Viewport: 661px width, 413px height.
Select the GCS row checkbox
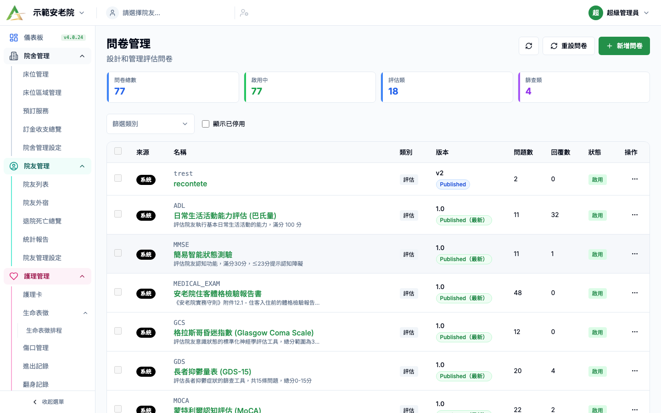pos(118,331)
